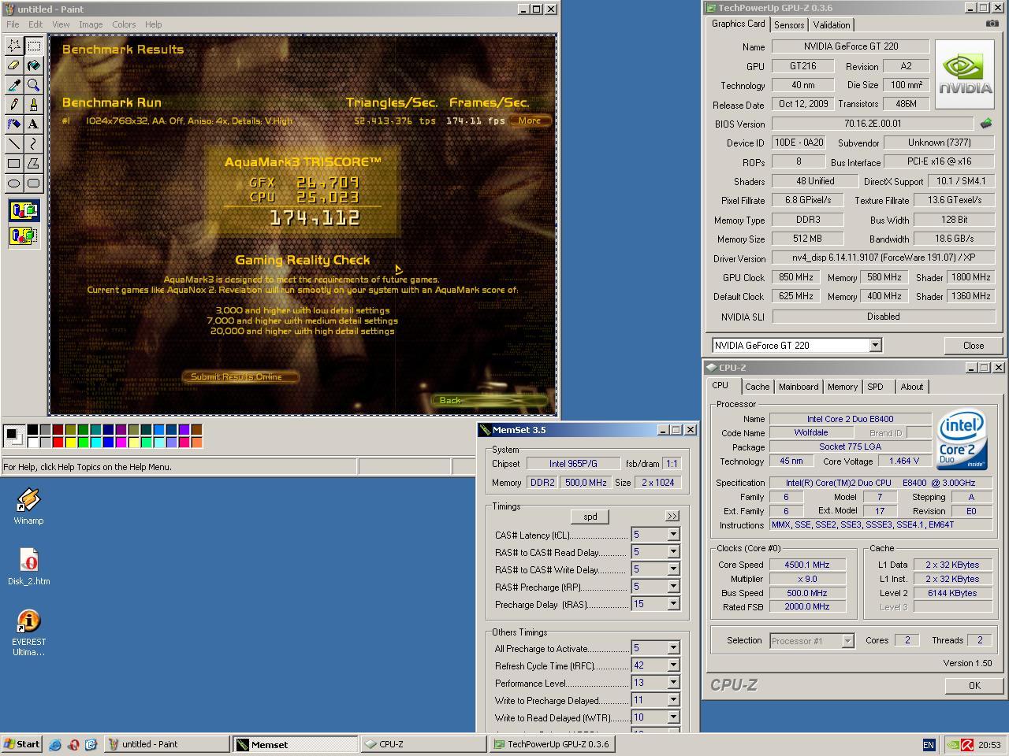Set transparent selection mode in Paint toolbox
Viewport: 1009px width, 756px height.
[x=24, y=235]
